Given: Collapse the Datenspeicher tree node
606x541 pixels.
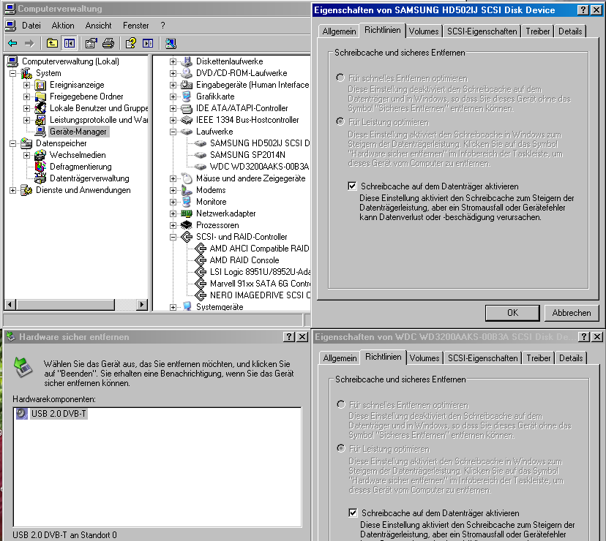Looking at the screenshot, I should 12,143.
